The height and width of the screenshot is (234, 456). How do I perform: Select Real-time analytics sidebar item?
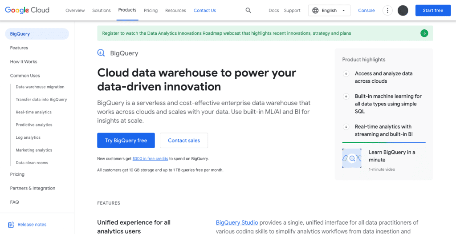[33, 112]
